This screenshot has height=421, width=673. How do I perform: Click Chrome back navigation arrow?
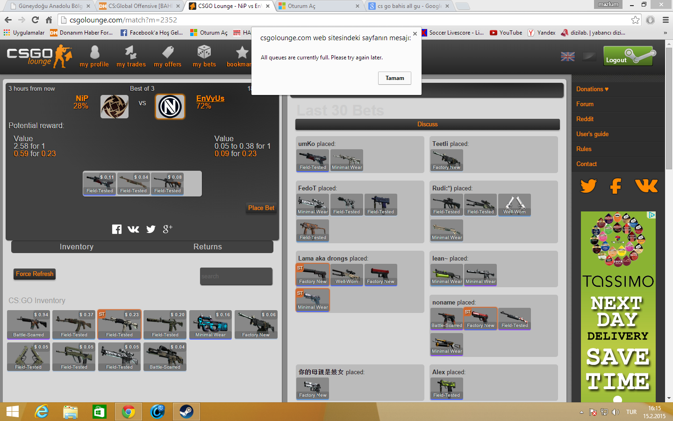pyautogui.click(x=8, y=20)
